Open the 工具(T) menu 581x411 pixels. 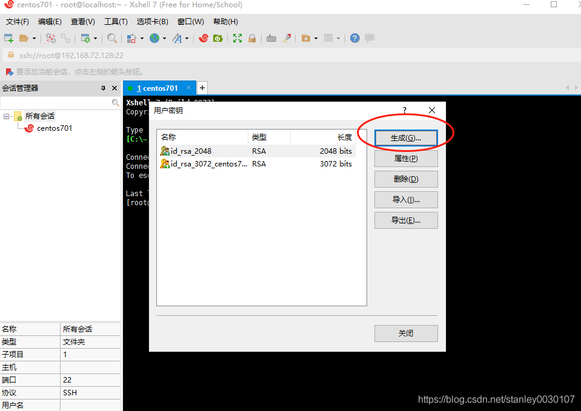point(116,21)
